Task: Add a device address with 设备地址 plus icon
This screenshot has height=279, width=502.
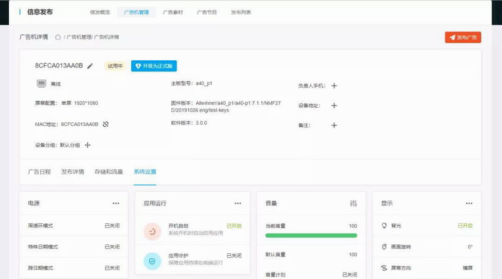Action: pos(334,105)
